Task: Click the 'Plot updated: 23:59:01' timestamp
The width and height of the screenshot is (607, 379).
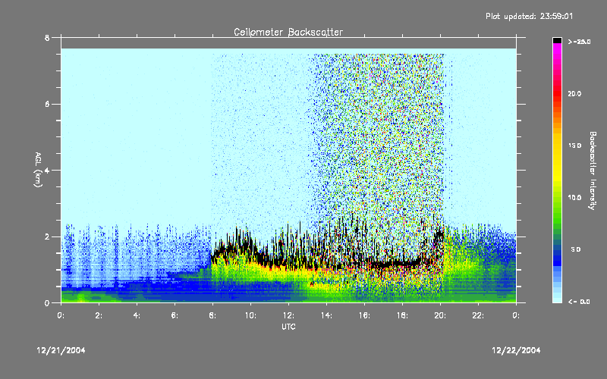Action: [x=529, y=16]
